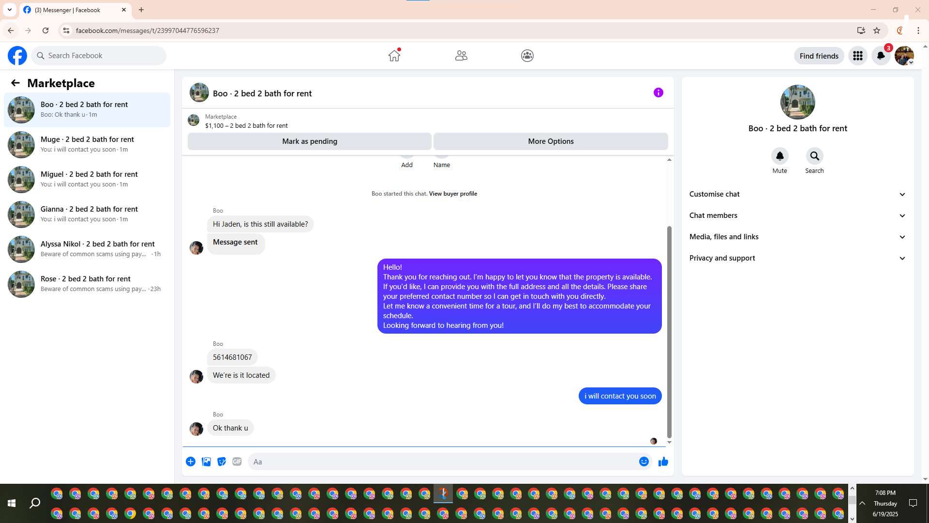This screenshot has height=523, width=929.
Task: Open the Facebook menu grid icon
Action: pyautogui.click(x=858, y=56)
